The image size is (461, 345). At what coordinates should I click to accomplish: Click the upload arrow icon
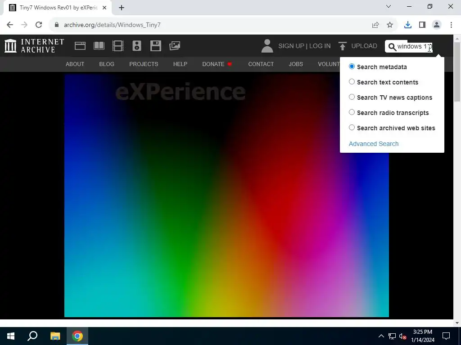click(342, 46)
